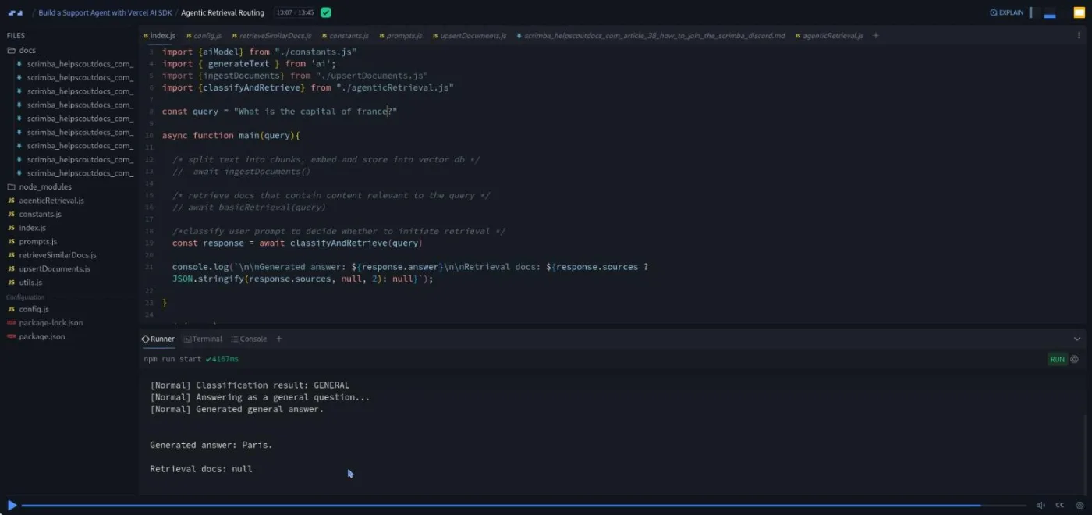This screenshot has width=1092, height=515.
Task: Click the JS icon beside utils.js
Action: 11,282
